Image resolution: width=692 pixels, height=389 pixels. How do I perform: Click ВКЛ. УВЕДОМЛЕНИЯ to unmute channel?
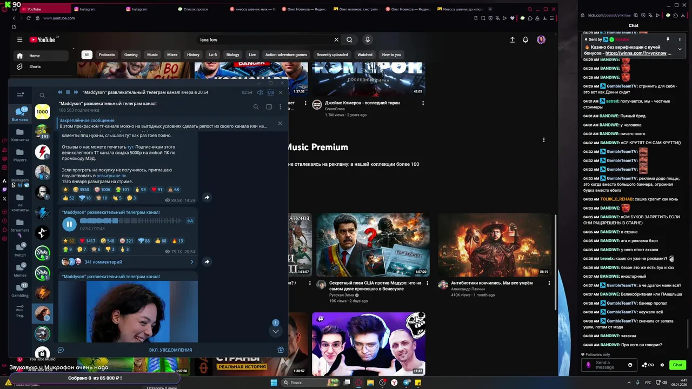pos(170,350)
